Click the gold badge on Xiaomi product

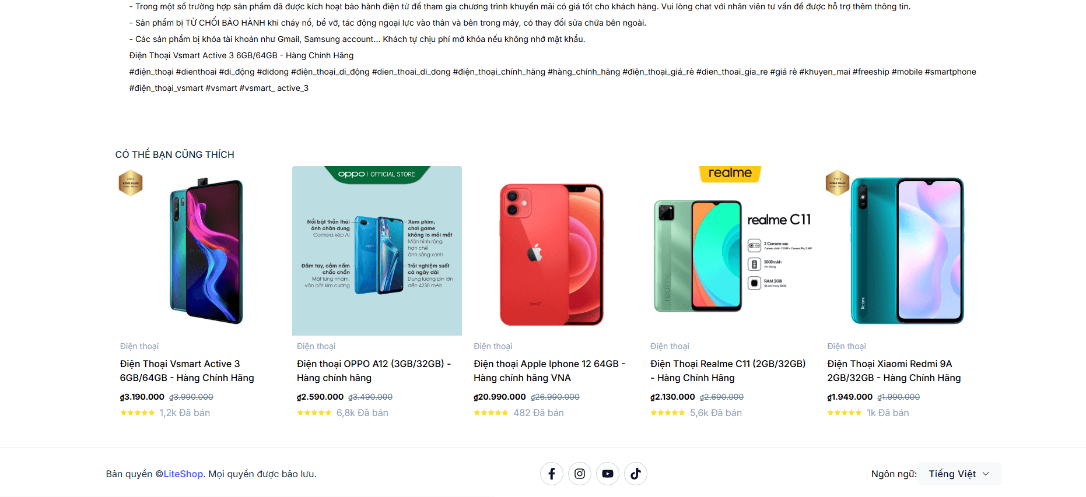pos(838,183)
